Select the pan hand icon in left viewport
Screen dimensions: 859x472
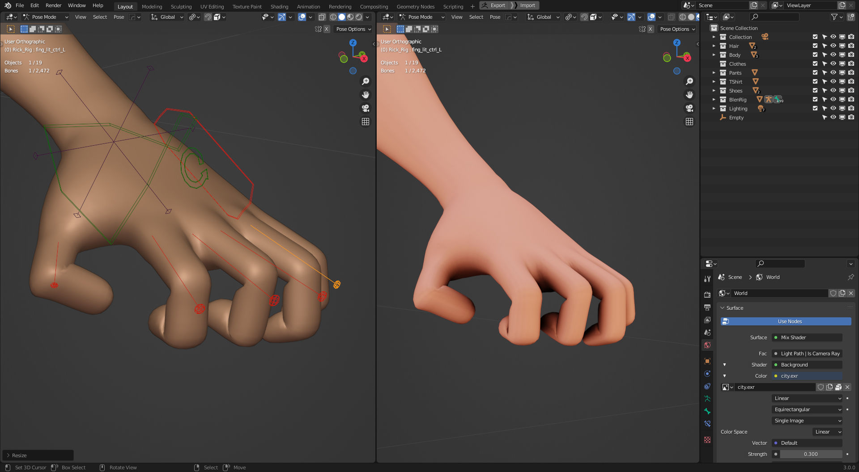(x=366, y=95)
